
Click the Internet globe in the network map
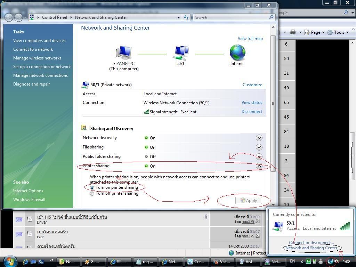[237, 53]
